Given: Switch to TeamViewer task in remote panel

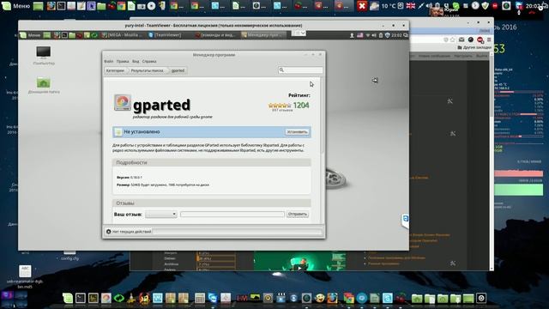Looking at the screenshot, I should pyautogui.click(x=165, y=35).
